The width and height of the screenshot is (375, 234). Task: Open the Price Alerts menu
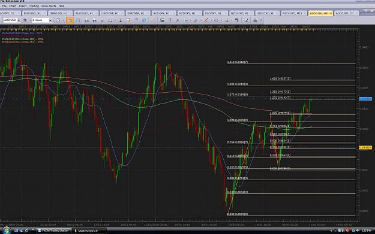[49, 6]
